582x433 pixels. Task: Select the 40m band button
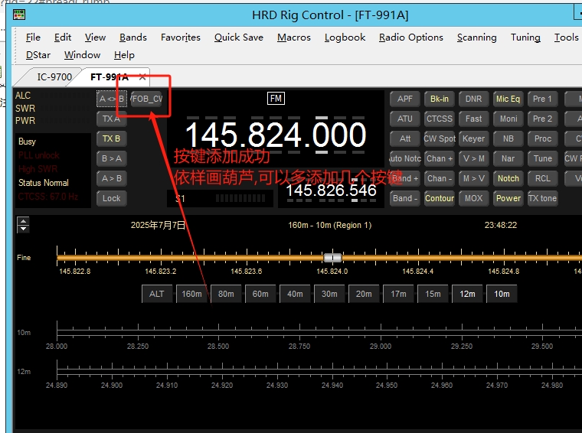(x=295, y=294)
